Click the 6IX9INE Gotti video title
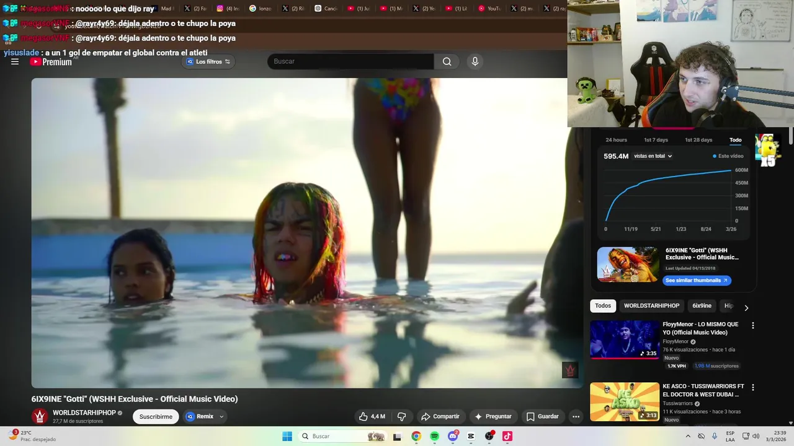The height and width of the screenshot is (446, 794). point(135,399)
